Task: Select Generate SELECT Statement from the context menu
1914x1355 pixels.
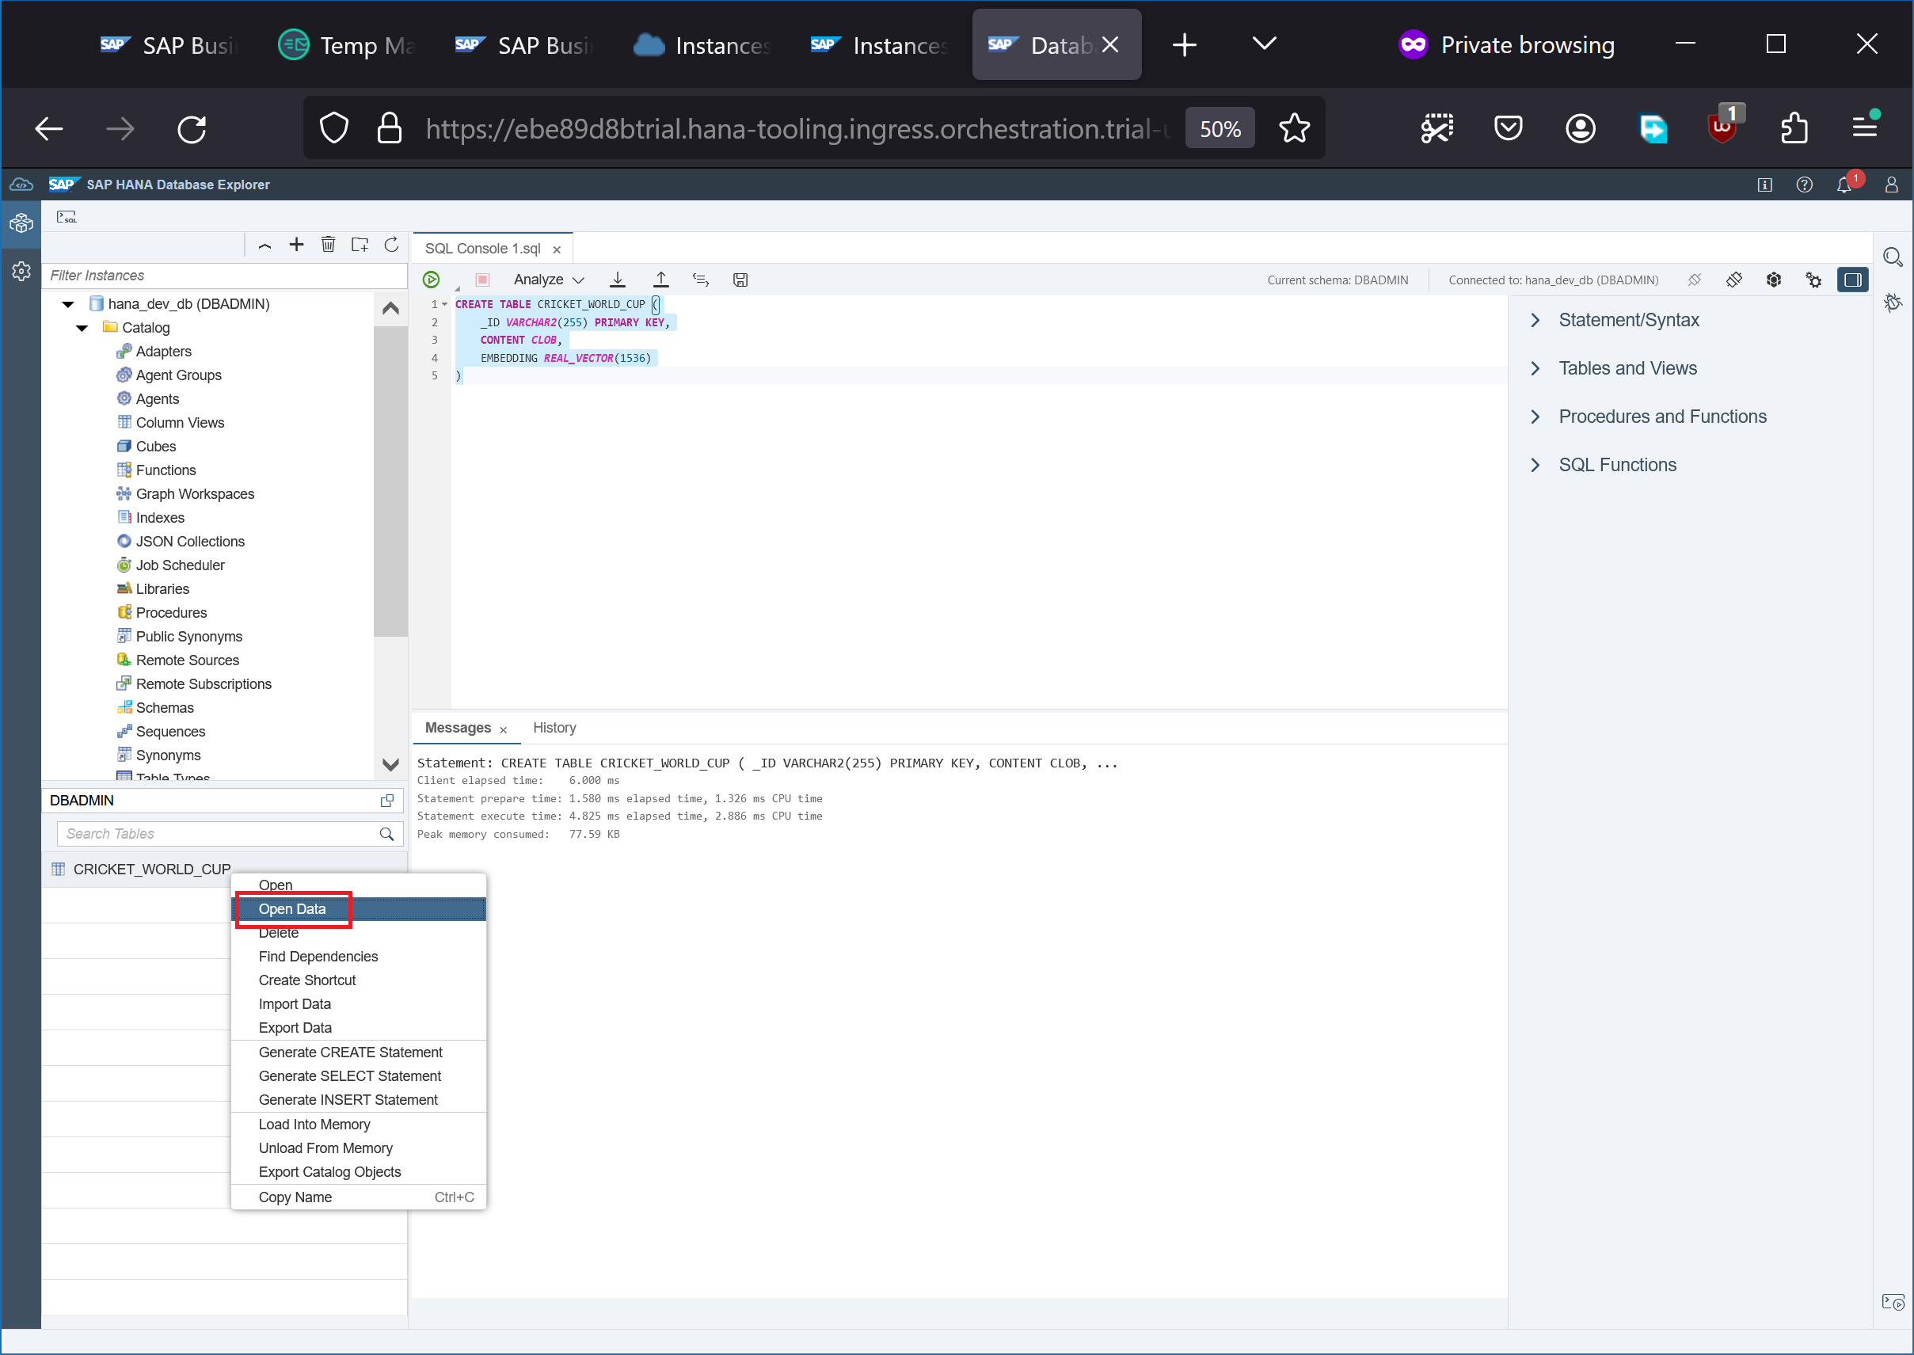Action: (349, 1076)
